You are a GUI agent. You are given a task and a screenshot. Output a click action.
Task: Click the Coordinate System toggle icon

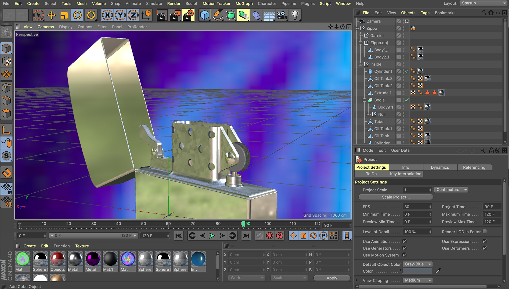pyautogui.click(x=146, y=15)
